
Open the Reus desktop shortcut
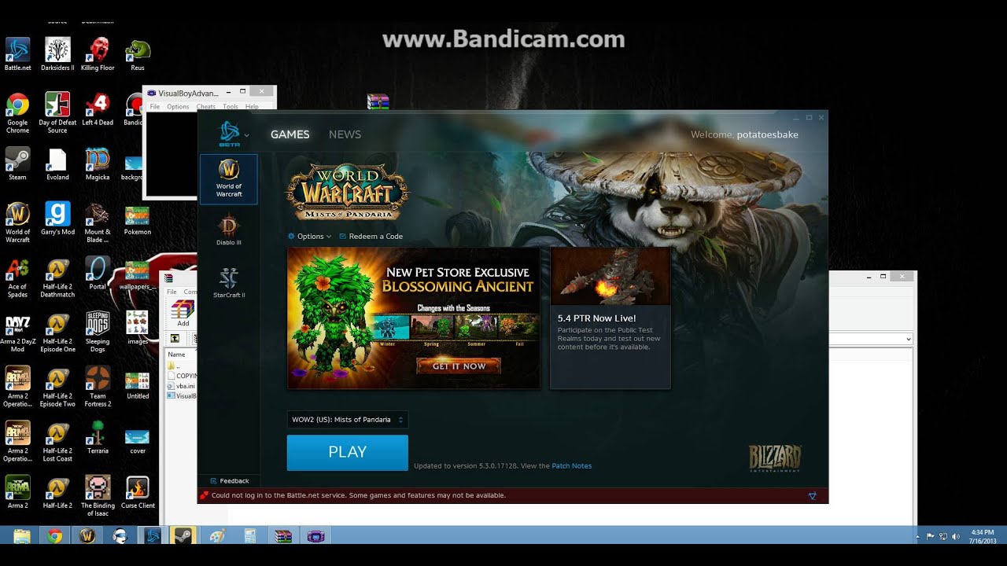pyautogui.click(x=138, y=54)
